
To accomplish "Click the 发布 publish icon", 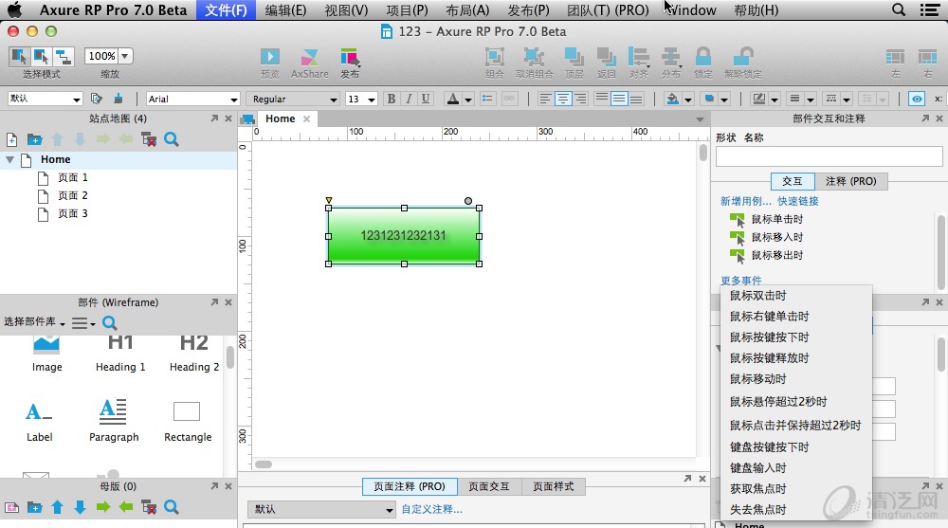I will click(350, 59).
